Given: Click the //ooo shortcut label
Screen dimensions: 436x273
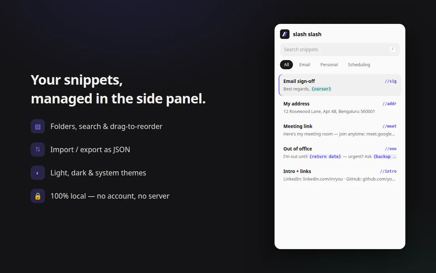Looking at the screenshot, I should [391, 149].
